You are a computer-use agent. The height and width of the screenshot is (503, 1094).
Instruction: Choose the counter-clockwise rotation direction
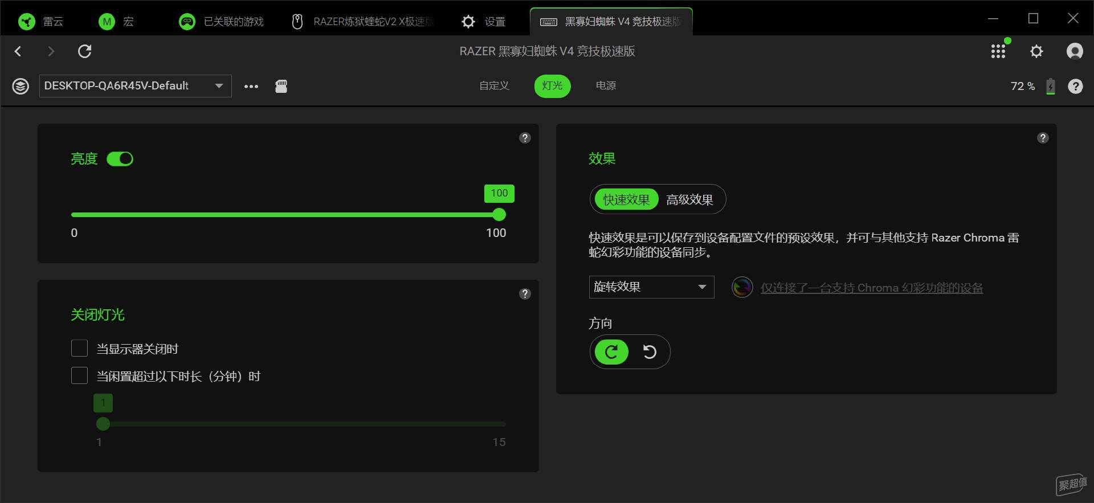[x=650, y=352]
